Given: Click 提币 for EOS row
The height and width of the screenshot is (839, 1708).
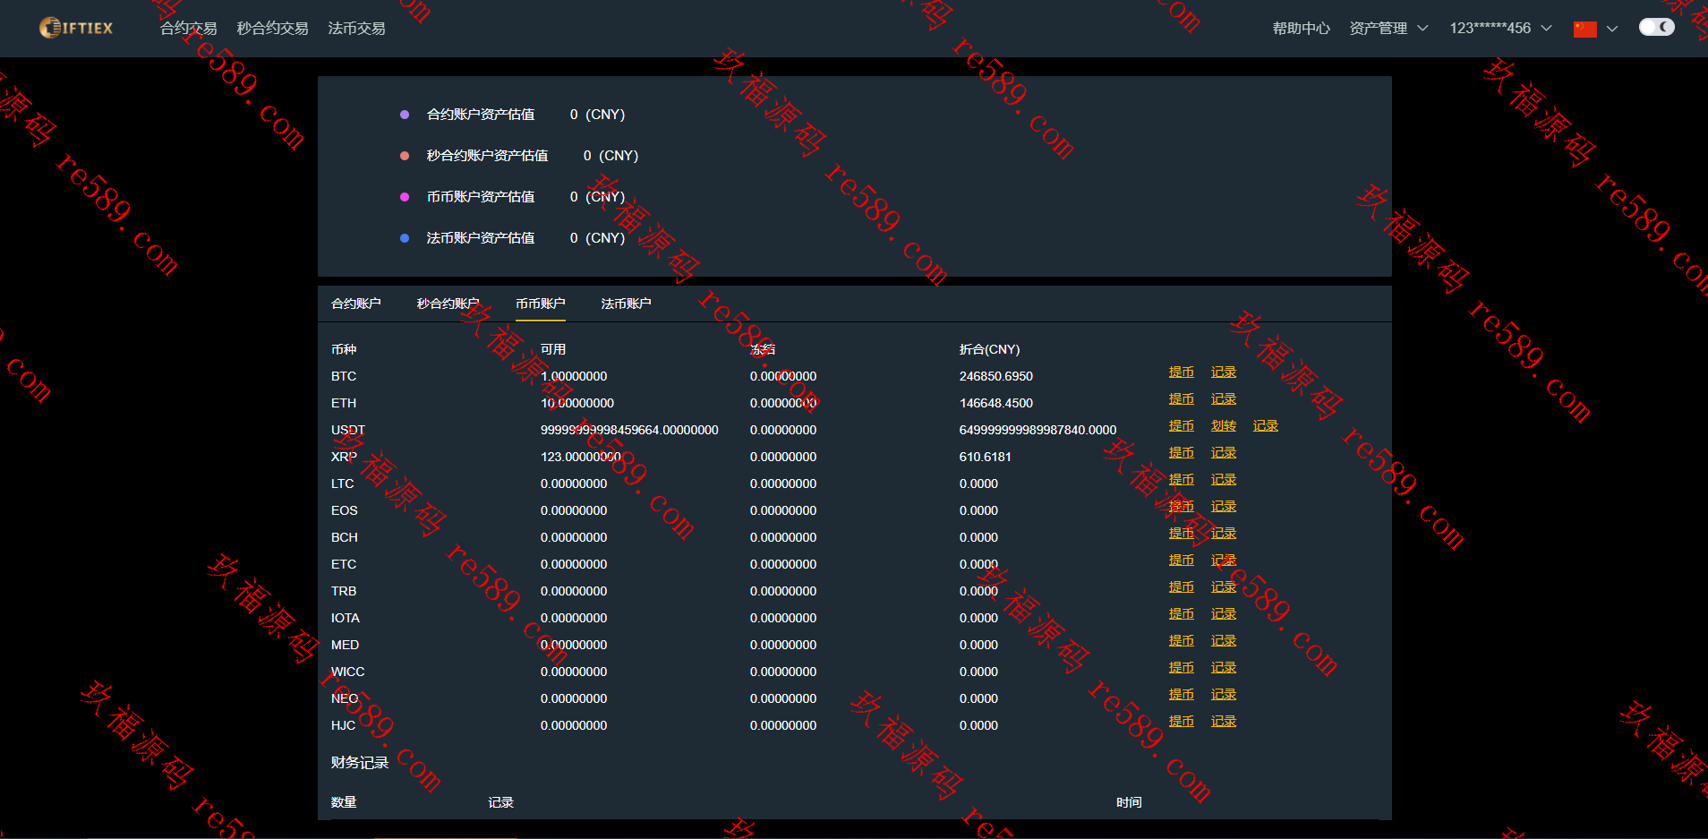Looking at the screenshot, I should 1181,506.
